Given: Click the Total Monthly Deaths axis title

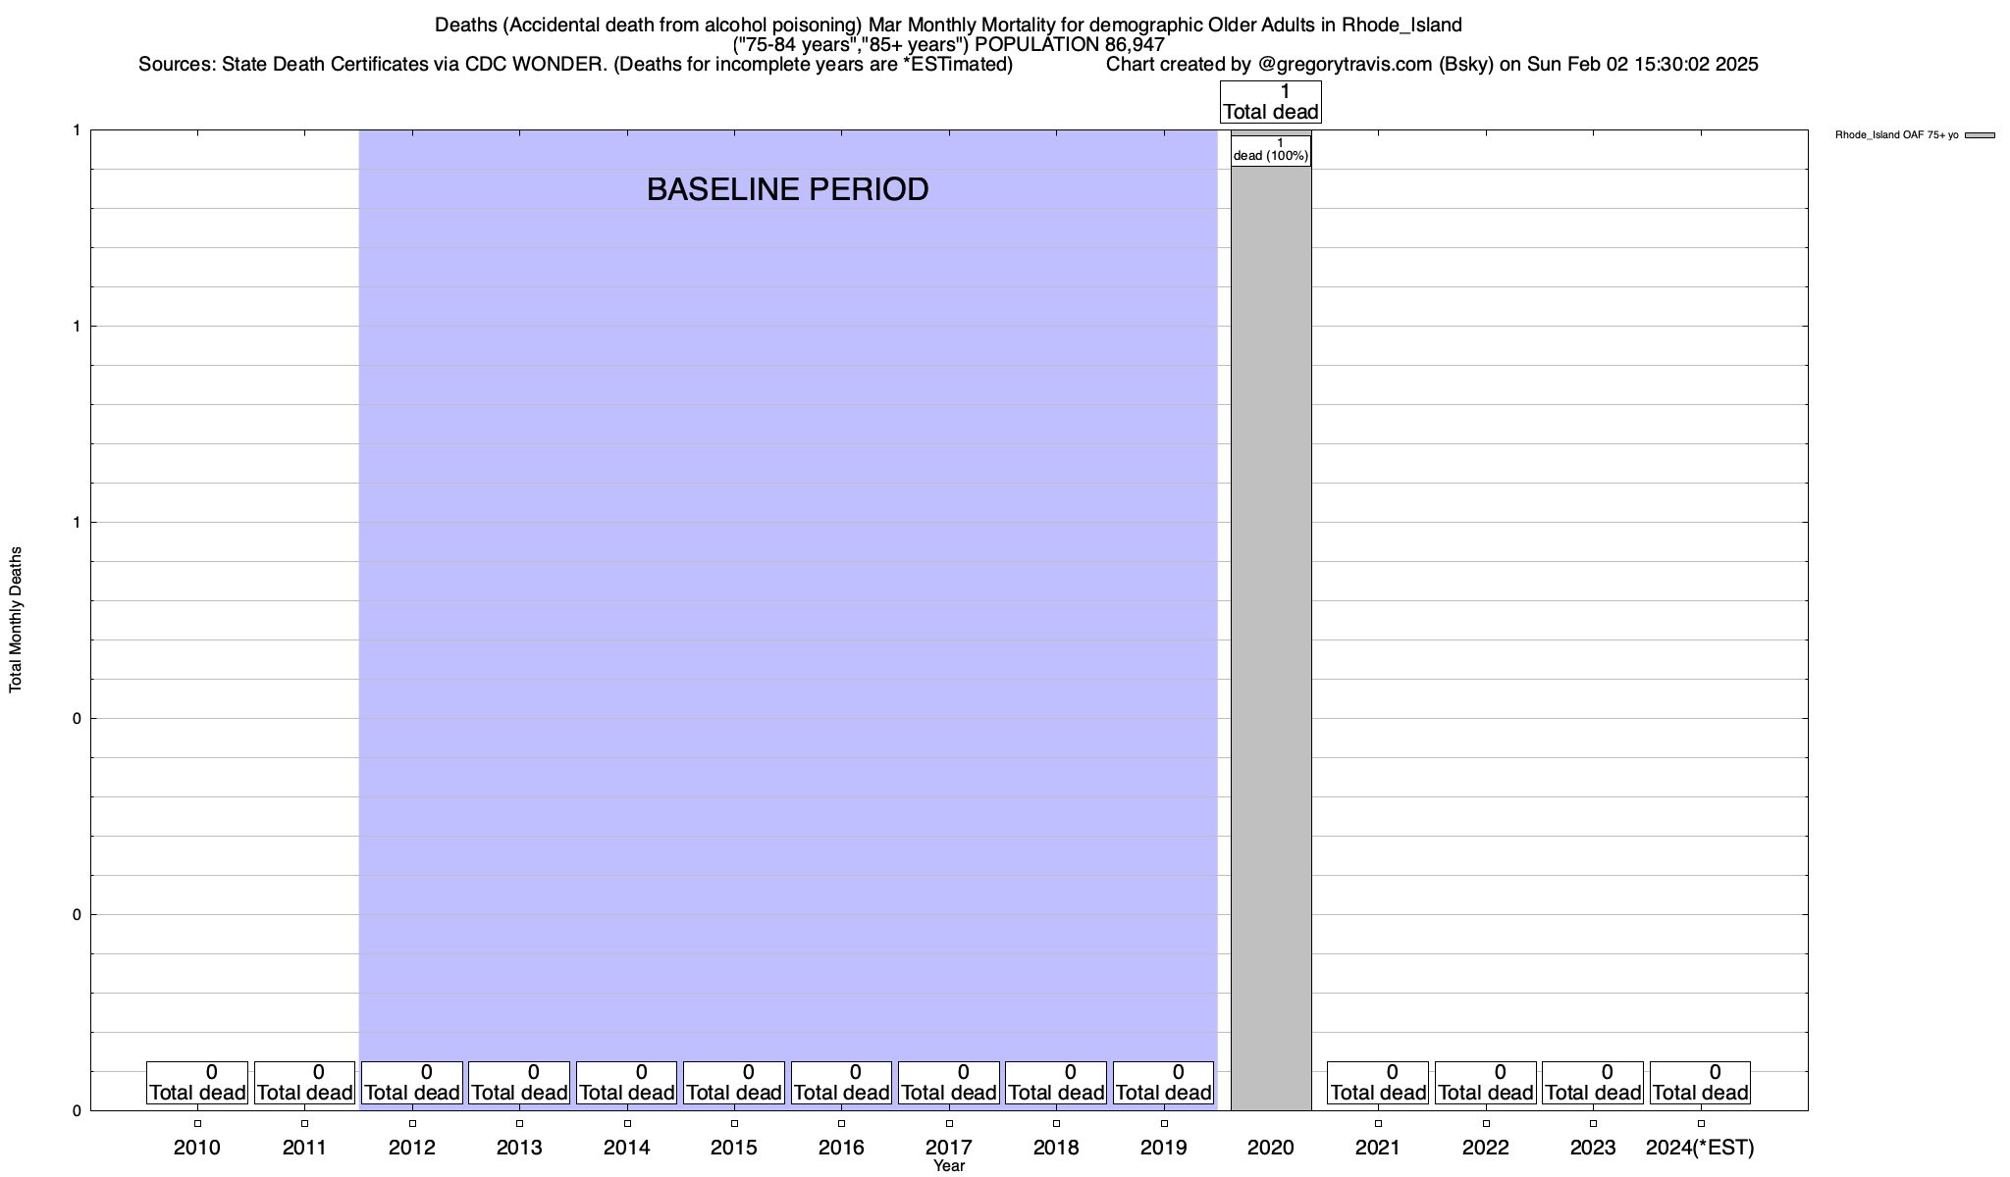Looking at the screenshot, I should click(x=16, y=620).
